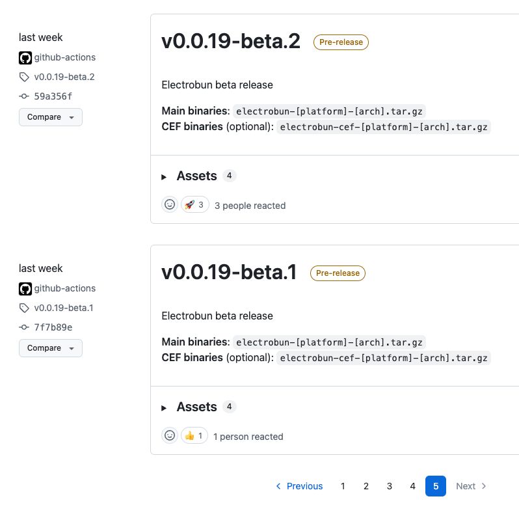The width and height of the screenshot is (519, 516).
Task: Open the v0.0.19-beta.1 release title
Action: (x=229, y=272)
